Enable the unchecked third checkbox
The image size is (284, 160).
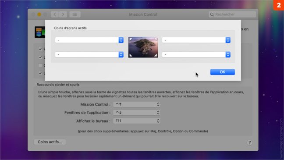[x=40, y=65]
